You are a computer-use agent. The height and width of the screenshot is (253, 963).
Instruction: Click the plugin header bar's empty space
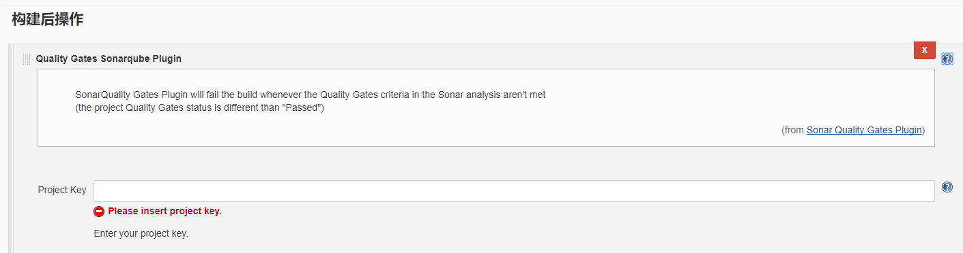click(546, 58)
